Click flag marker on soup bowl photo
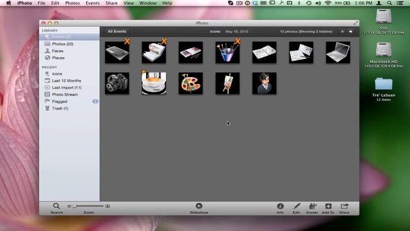The image size is (410, 231). tap(143, 71)
